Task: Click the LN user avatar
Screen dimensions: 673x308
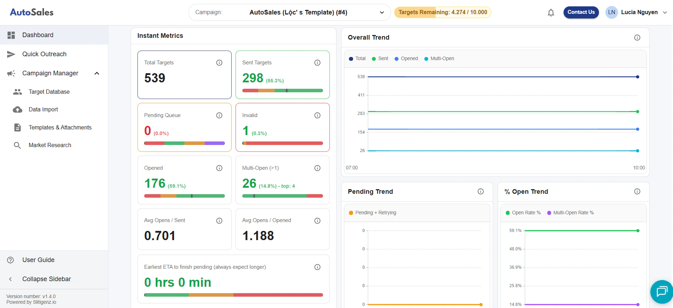Action: [612, 12]
